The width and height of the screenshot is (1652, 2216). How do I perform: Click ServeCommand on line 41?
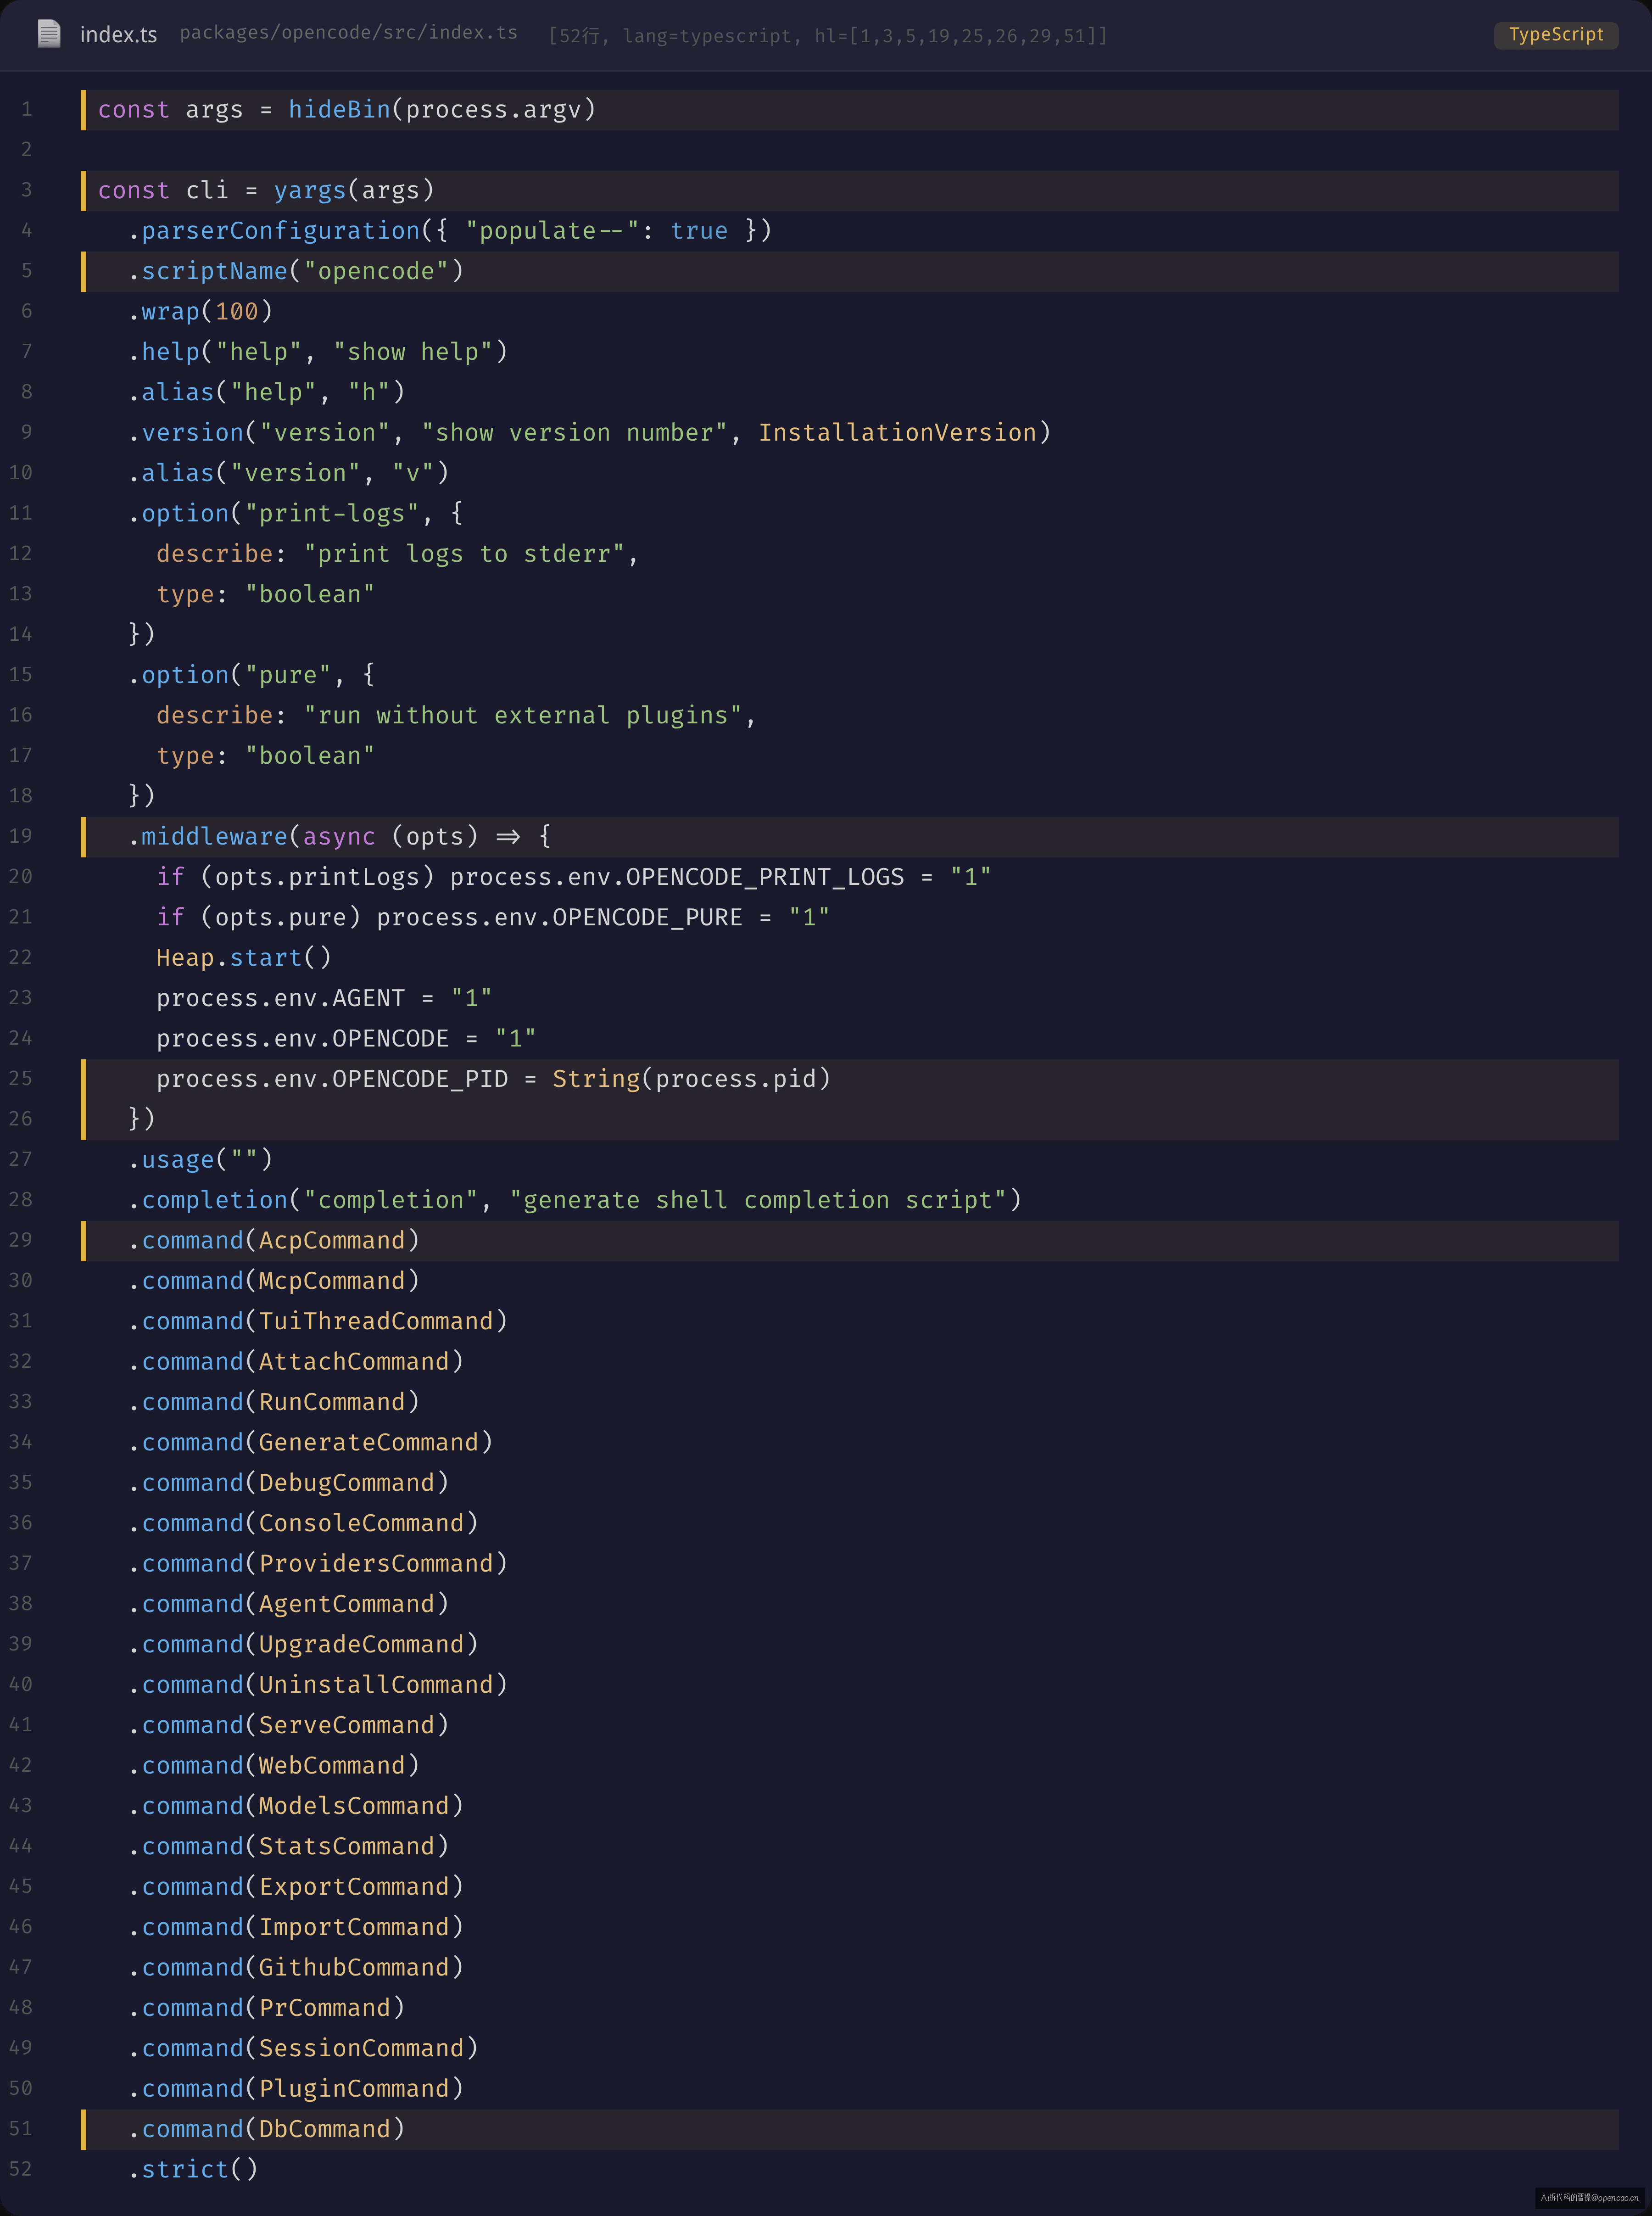point(347,1726)
